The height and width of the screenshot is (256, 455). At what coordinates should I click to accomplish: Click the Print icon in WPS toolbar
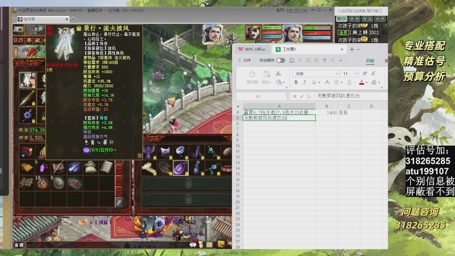coord(308,60)
